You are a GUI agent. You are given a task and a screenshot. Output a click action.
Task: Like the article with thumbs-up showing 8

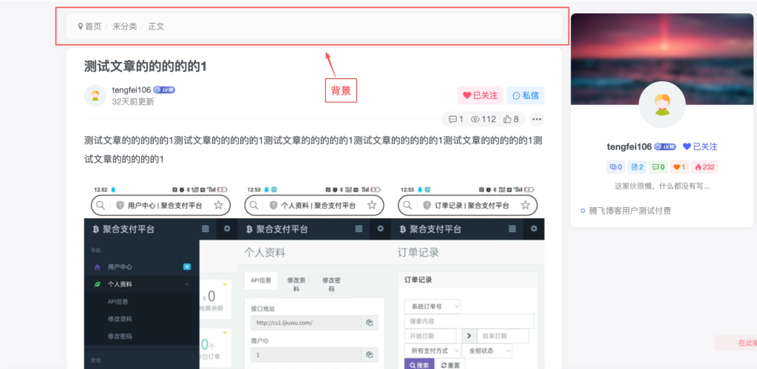click(x=511, y=119)
